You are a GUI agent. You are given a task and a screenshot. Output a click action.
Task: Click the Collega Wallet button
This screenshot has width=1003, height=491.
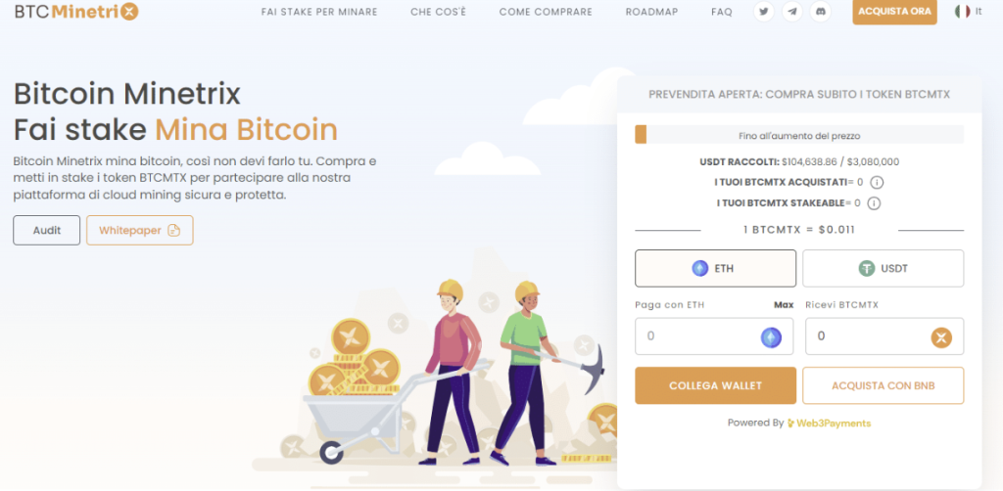[715, 385]
